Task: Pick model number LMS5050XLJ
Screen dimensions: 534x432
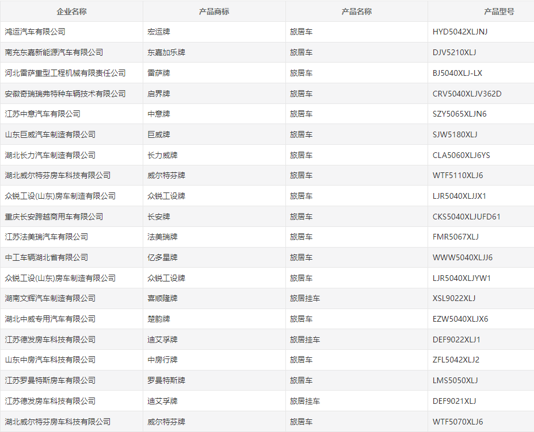Action: point(455,381)
